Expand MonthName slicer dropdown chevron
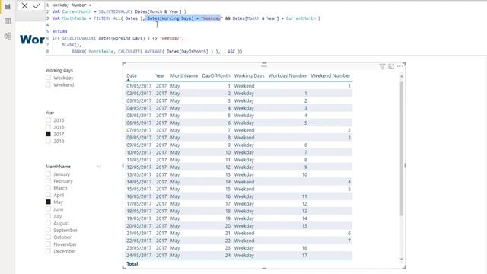Image resolution: width=487 pixels, height=274 pixels. [99, 167]
